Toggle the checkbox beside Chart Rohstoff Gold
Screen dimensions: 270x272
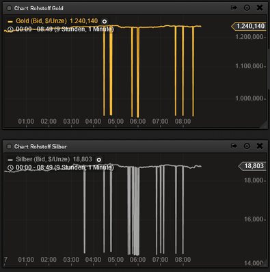[9, 8]
